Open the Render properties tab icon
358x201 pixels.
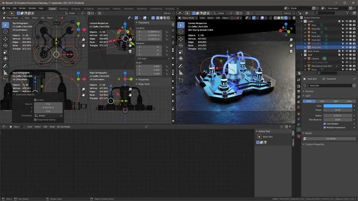pyautogui.click(x=299, y=86)
